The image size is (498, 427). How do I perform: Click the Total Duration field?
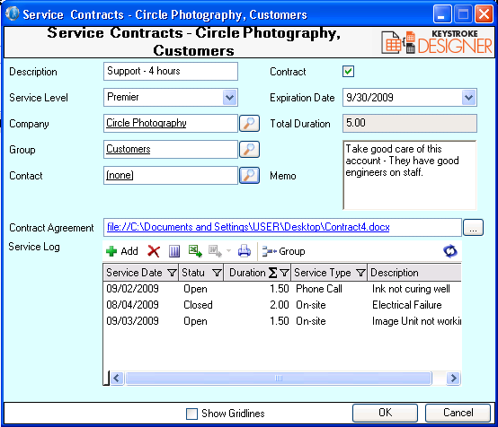410,123
